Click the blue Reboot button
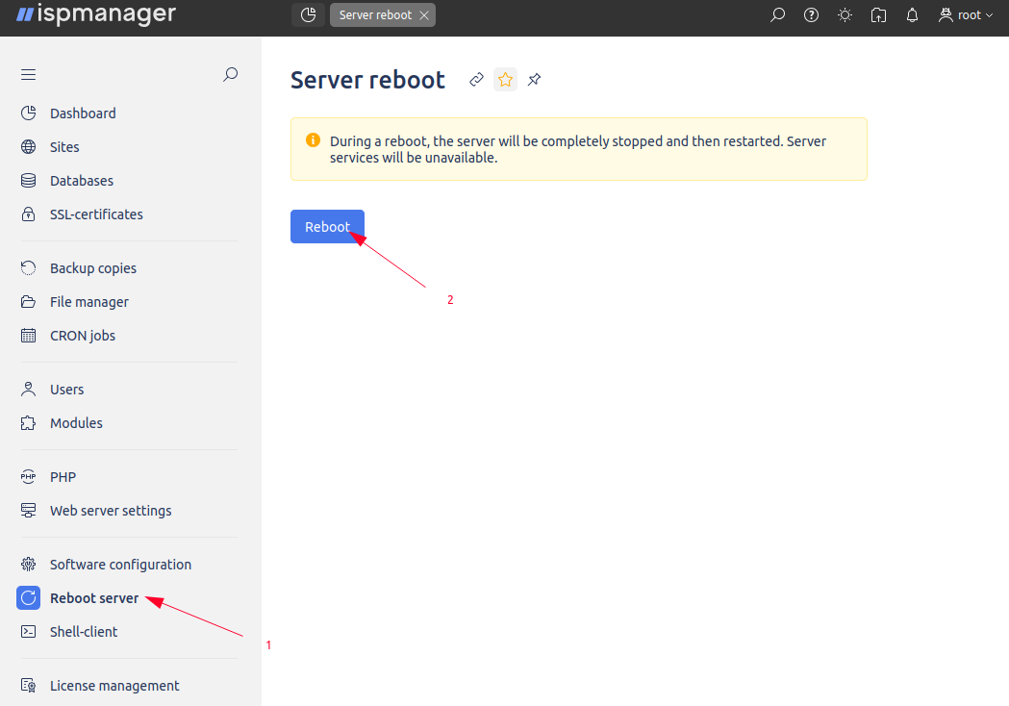The height and width of the screenshot is (706, 1009). click(x=327, y=227)
